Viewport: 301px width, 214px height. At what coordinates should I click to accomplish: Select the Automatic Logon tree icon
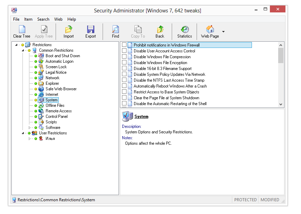(41, 61)
